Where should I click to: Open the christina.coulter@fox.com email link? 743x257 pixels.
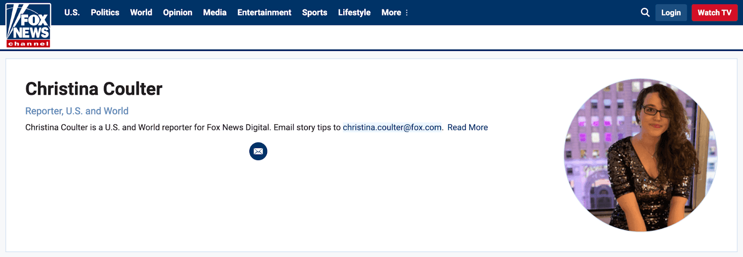coord(392,127)
